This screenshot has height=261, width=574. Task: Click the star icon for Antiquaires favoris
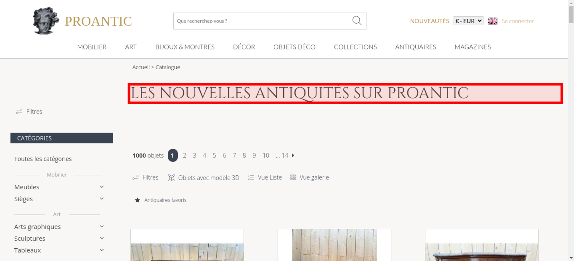[137, 200]
